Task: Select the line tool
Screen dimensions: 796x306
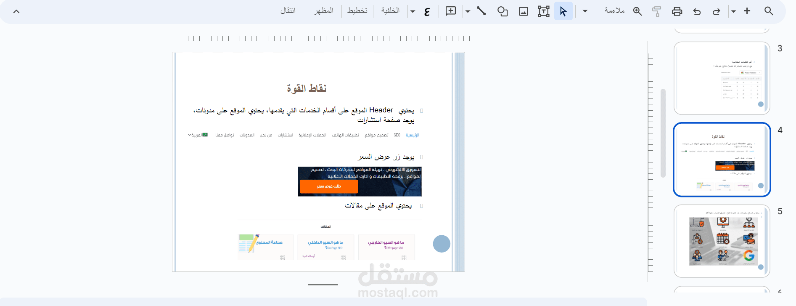Action: click(481, 11)
